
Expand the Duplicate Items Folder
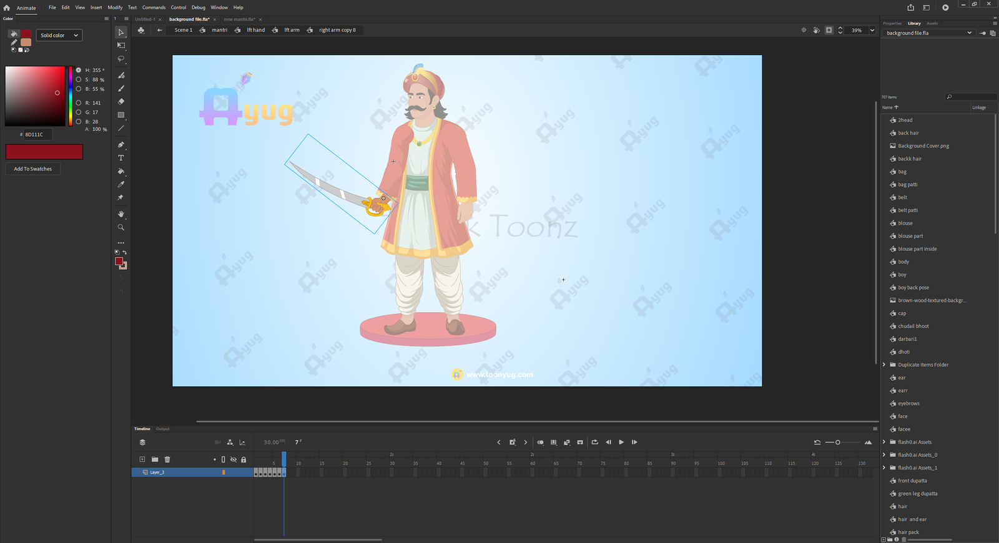(884, 365)
